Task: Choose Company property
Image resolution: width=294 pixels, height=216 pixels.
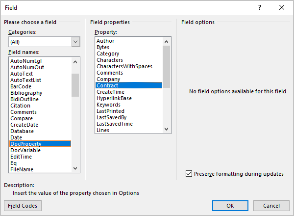Action: tap(129, 79)
